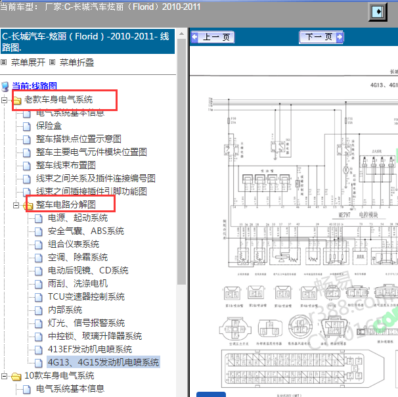Select the 整车电路分解图 folder label
398x397 pixels.
pyautogui.click(x=66, y=204)
